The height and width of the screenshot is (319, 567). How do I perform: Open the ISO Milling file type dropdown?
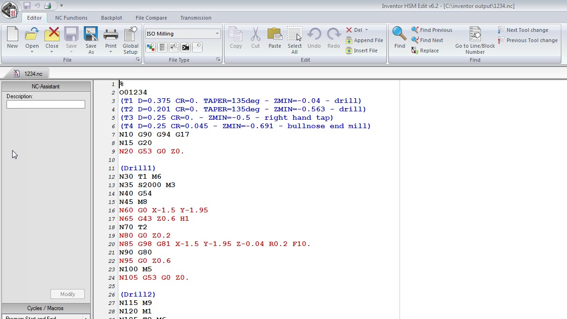point(217,34)
